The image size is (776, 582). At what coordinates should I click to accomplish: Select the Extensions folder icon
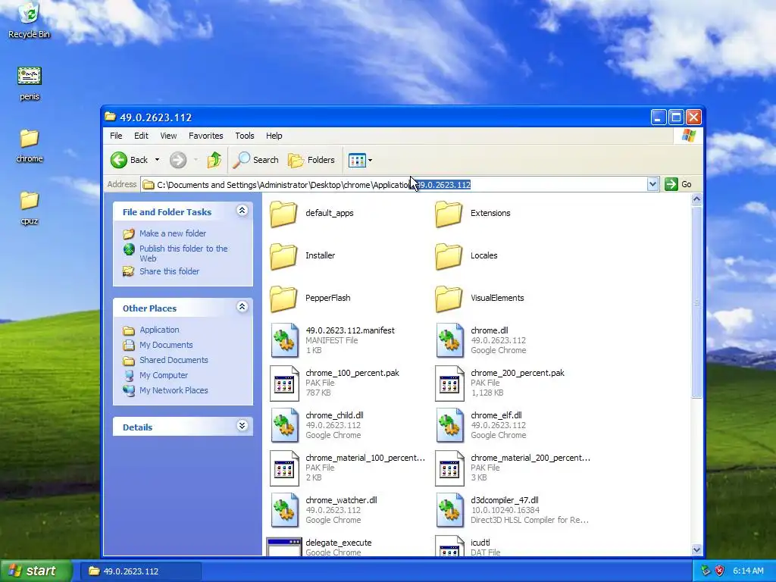449,214
